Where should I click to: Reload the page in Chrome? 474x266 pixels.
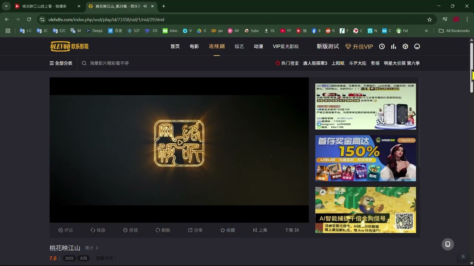[29, 19]
